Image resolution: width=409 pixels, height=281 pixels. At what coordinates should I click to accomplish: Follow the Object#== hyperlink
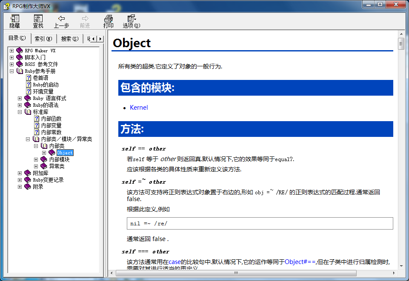coord(300,262)
